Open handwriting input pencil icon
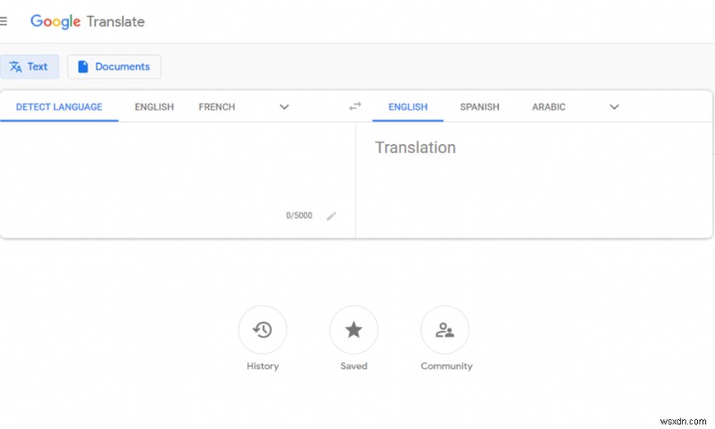 [x=332, y=215]
